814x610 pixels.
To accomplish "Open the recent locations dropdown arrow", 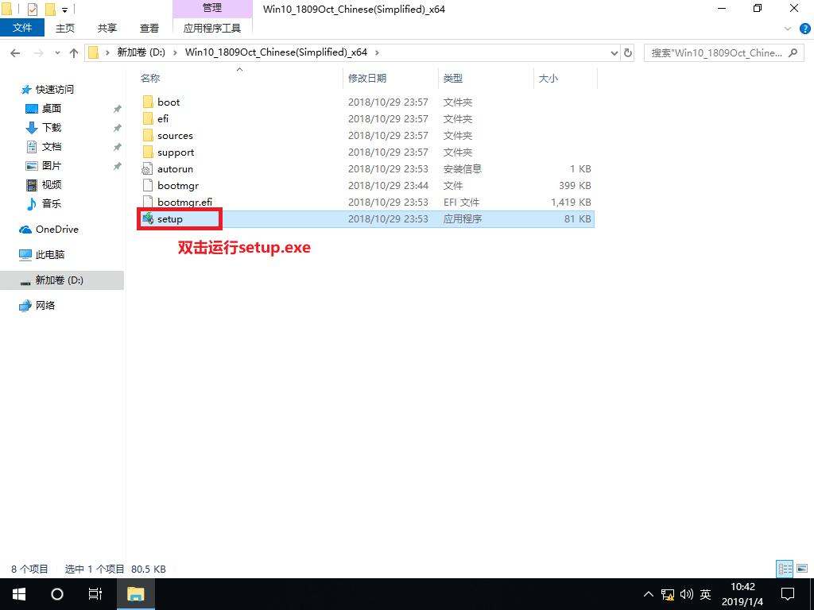I will coord(57,53).
